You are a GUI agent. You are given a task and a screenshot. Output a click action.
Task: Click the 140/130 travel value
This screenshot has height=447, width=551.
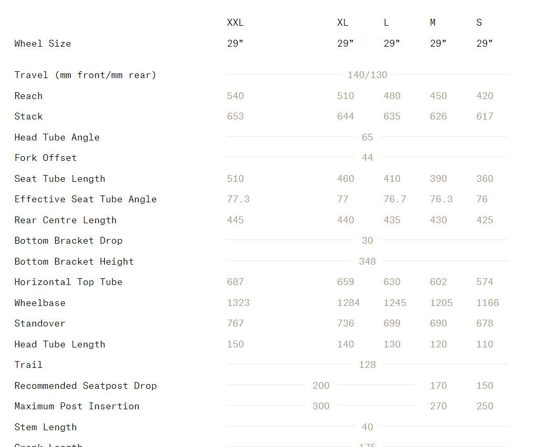(367, 75)
